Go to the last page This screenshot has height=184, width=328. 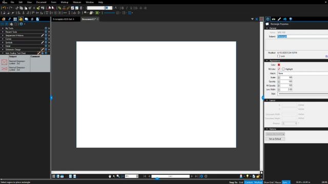coord(196,176)
